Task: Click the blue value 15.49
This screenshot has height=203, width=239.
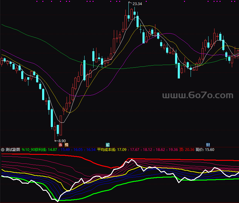Action: [x=65, y=150]
